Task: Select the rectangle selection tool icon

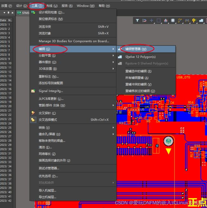Action: tap(159, 20)
